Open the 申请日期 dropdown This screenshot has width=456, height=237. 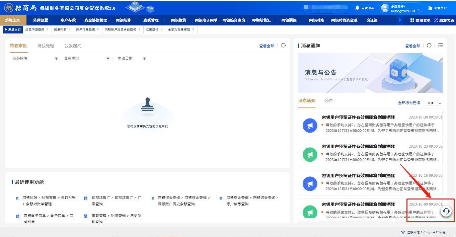coord(144,59)
